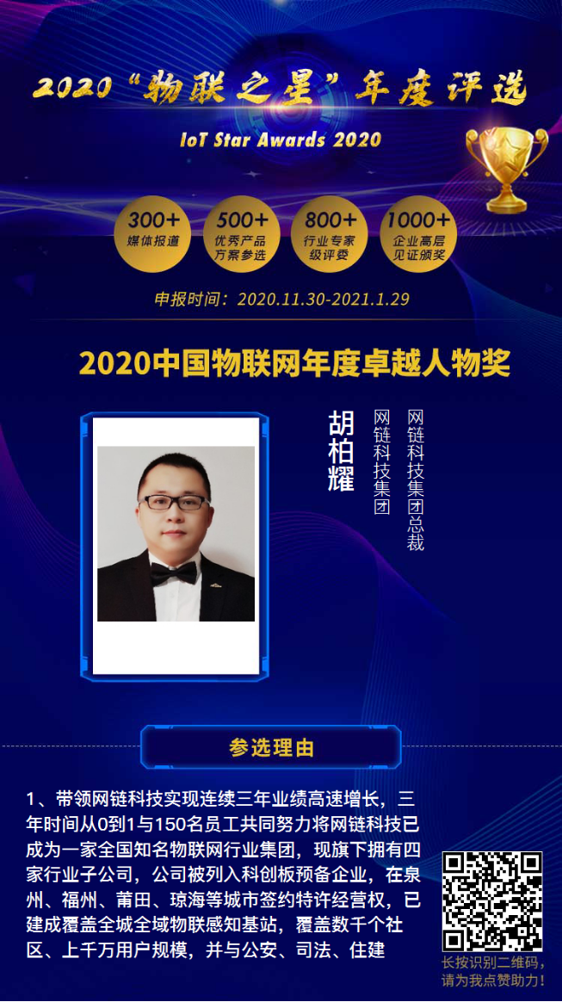Click the IoT Star Awards 2020 subtitle
562x1002 pixels.
click(281, 138)
